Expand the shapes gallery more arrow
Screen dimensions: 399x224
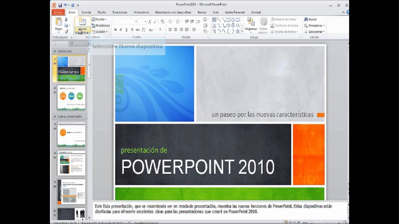[242, 31]
